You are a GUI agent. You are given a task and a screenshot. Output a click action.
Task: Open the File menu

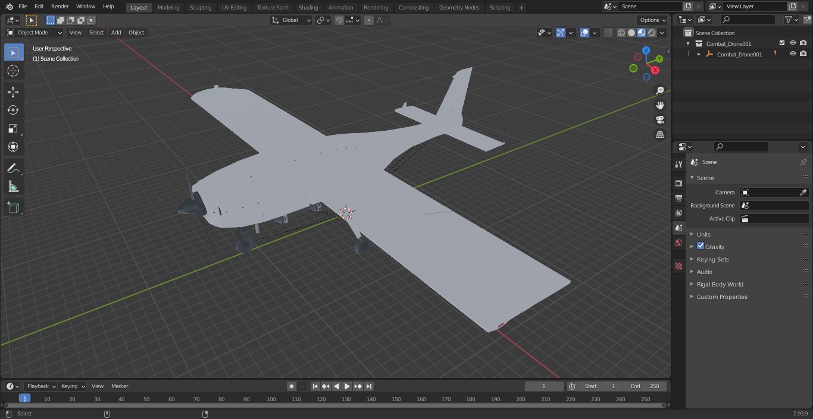[x=23, y=7]
